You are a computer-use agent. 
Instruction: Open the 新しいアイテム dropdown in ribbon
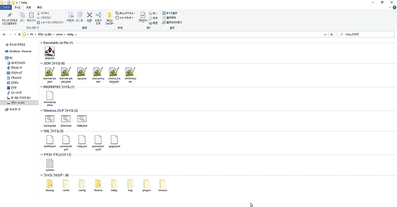[x=125, y=13]
